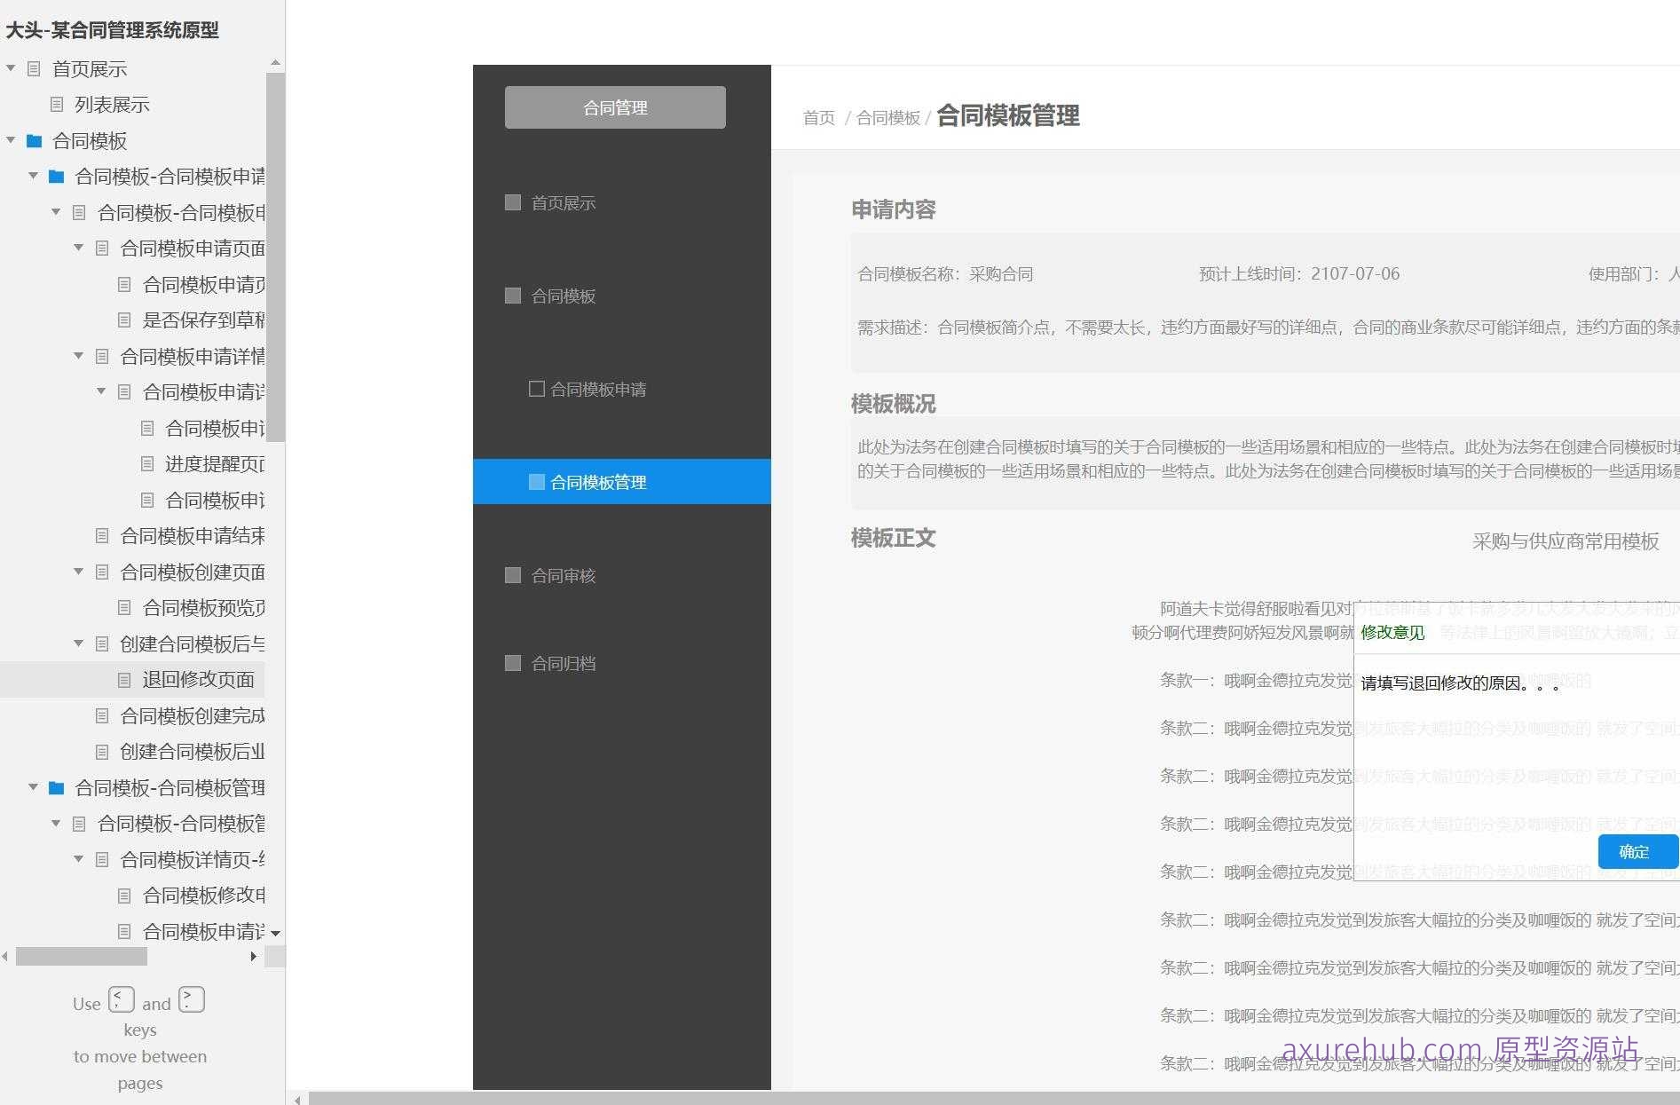Click the blue icon beside 合同模板管理 menu
Screen dimensions: 1680x1105
[536, 481]
